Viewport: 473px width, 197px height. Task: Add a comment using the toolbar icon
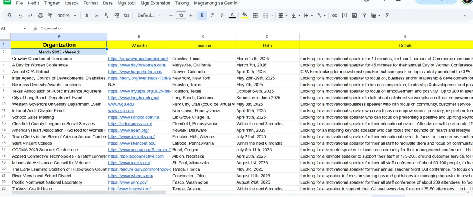(345, 15)
